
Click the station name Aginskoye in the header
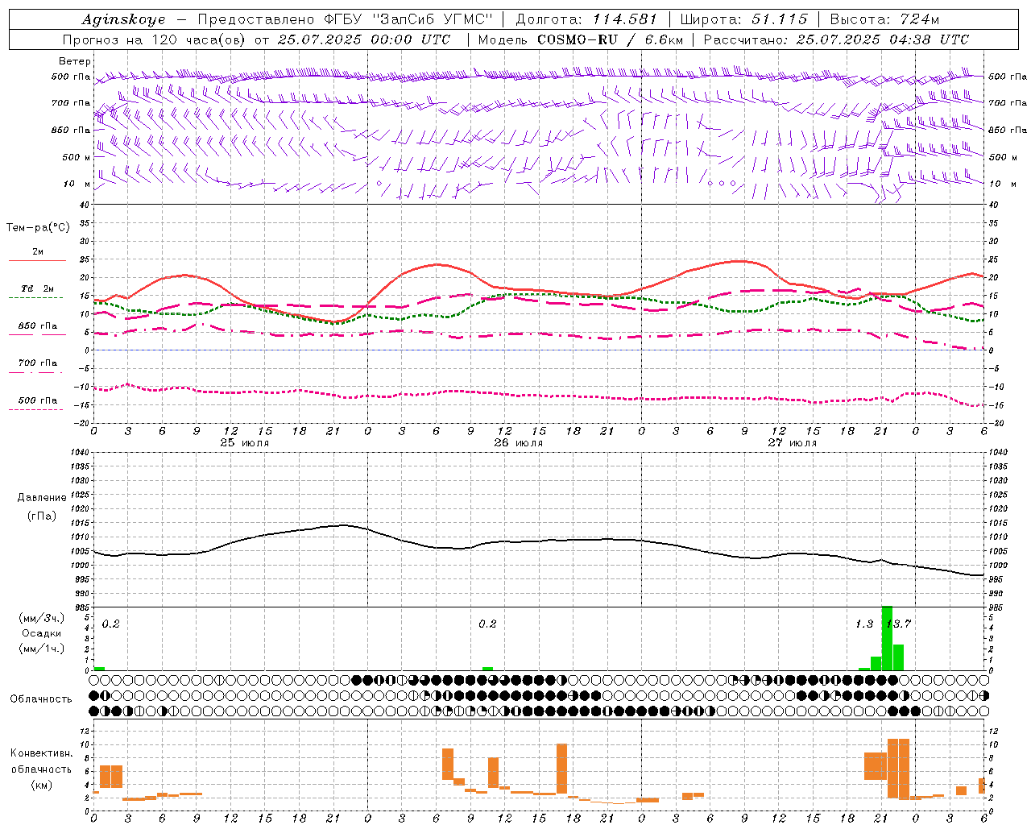123,19
